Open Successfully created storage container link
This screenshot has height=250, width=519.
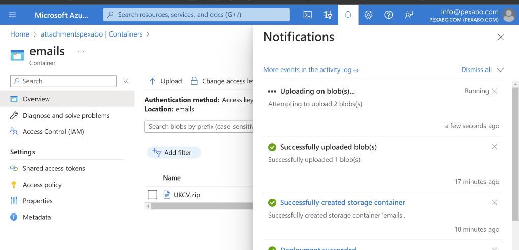(343, 202)
